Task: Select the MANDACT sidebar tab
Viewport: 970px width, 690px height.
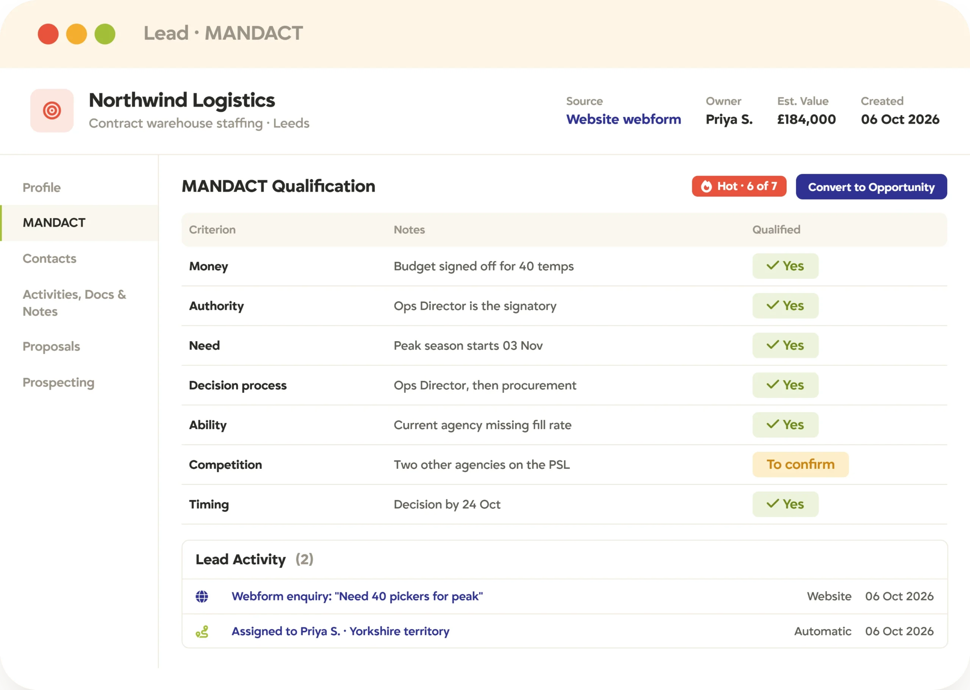Action: [80, 223]
